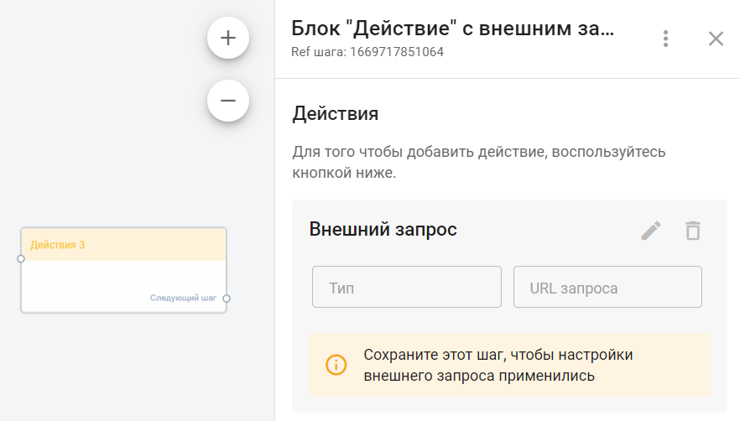Click the Действия section heading
This screenshot has width=740, height=421.
(336, 113)
